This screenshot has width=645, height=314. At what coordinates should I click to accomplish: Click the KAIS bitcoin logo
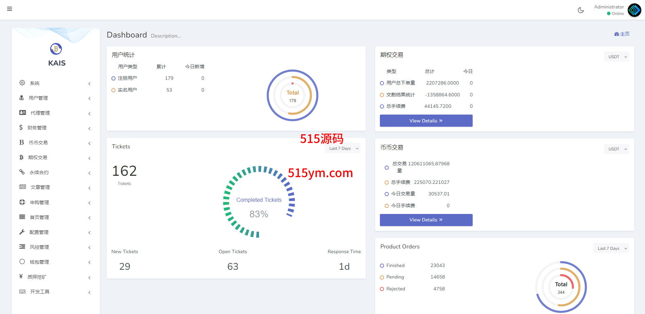[56, 49]
